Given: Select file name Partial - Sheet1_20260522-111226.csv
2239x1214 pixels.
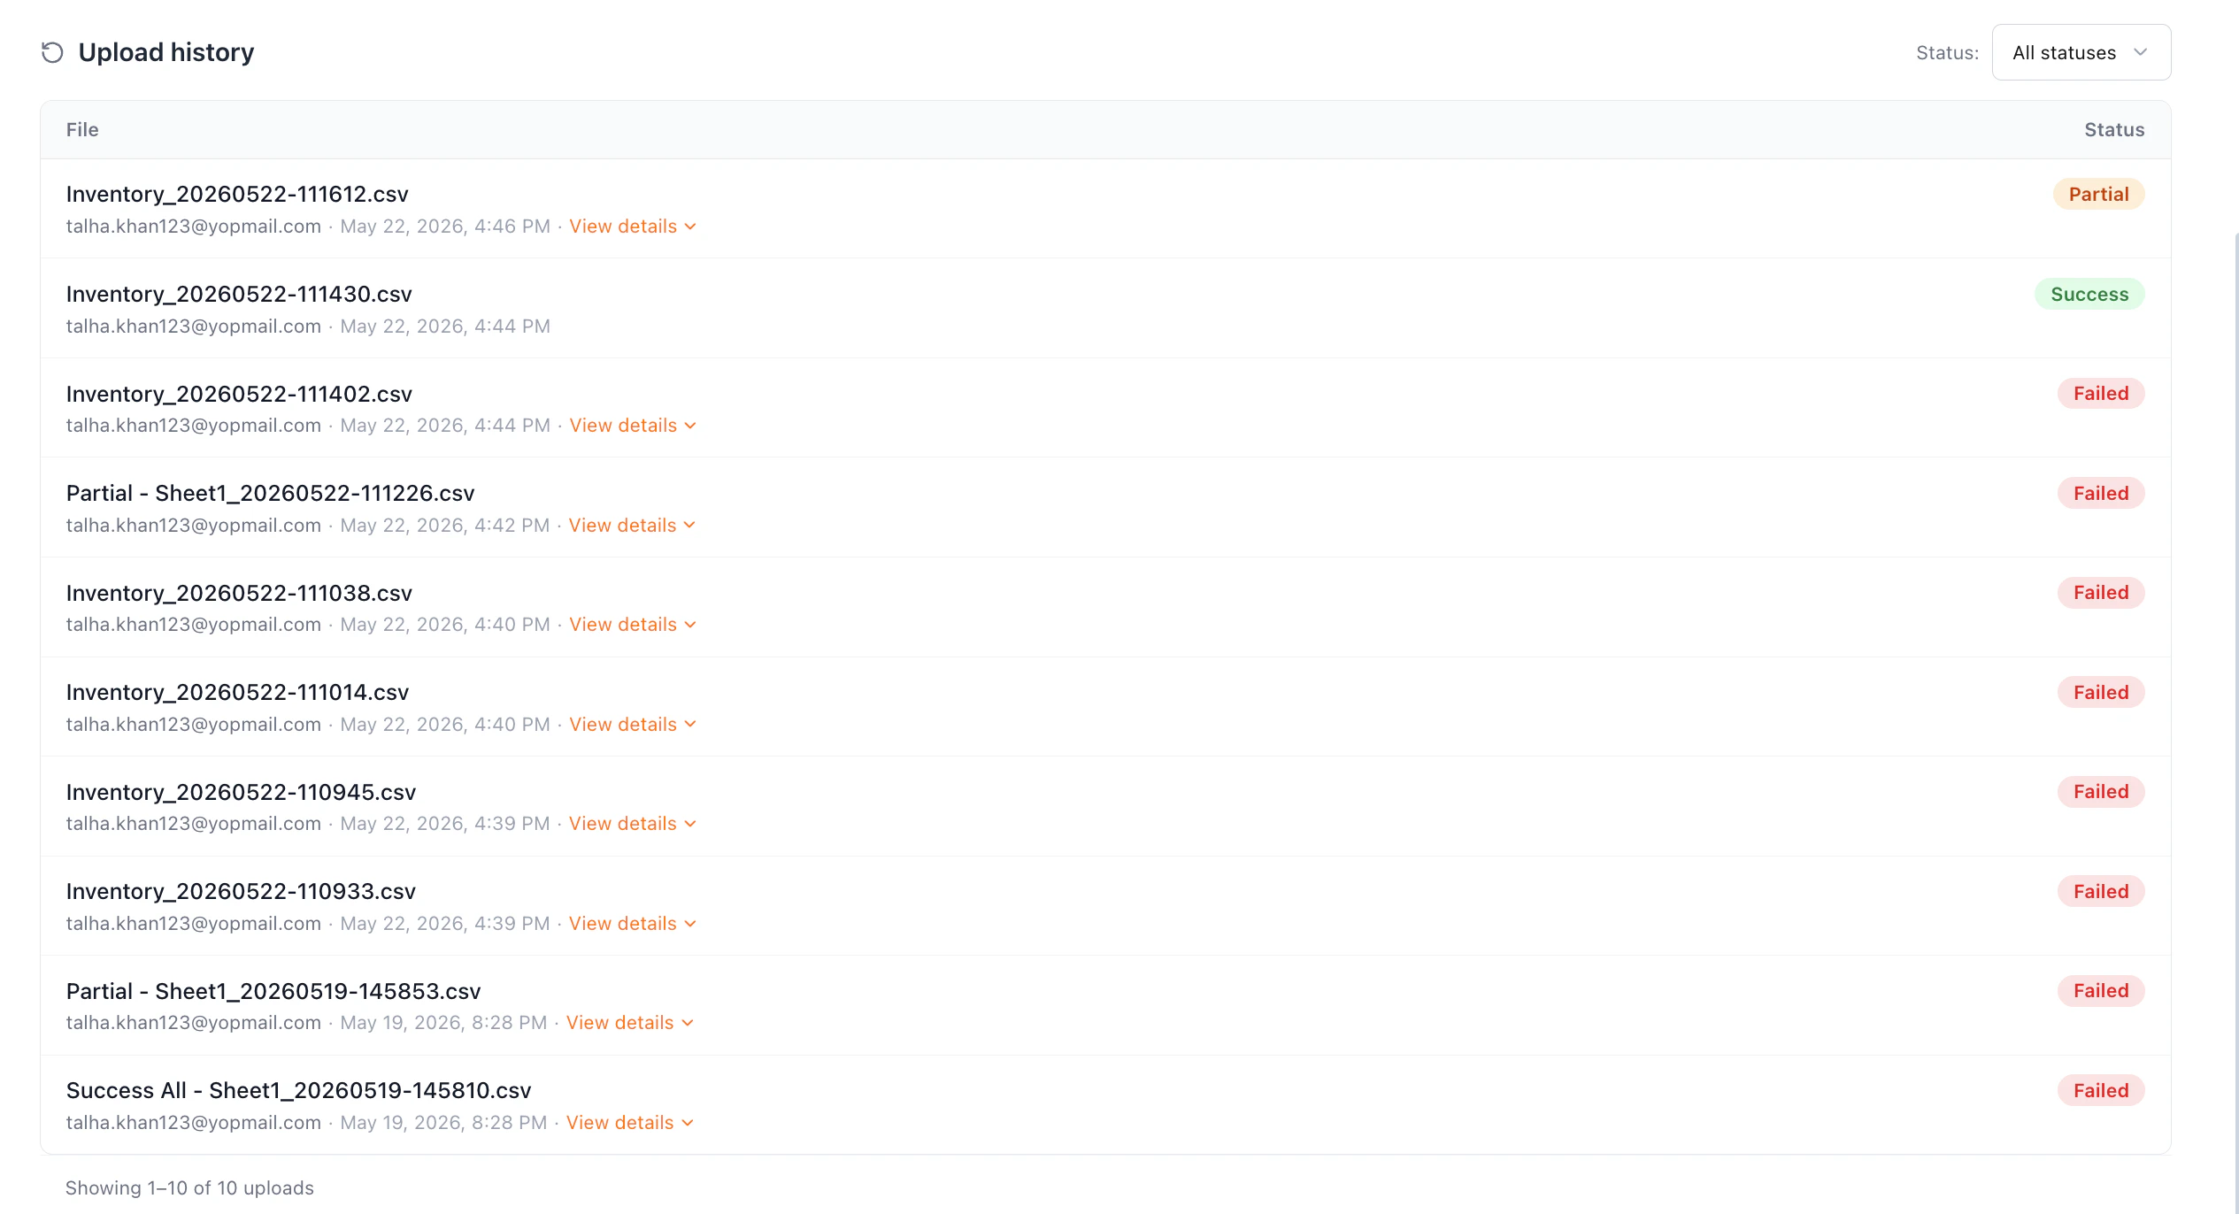Looking at the screenshot, I should pos(271,494).
